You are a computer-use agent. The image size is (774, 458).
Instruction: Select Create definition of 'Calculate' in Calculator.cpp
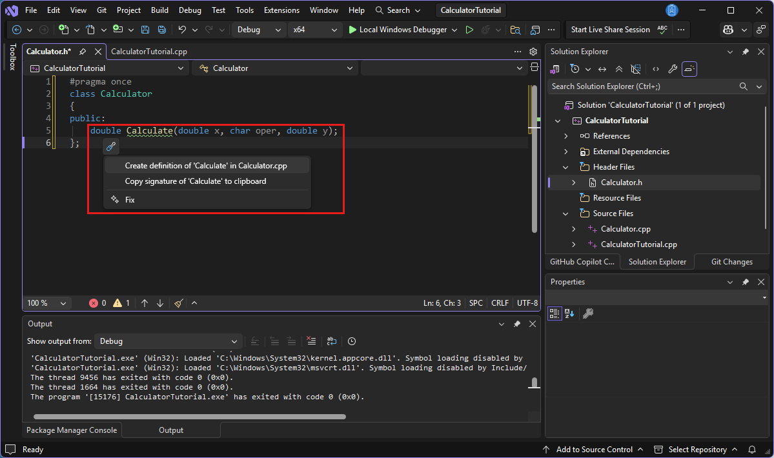click(207, 166)
